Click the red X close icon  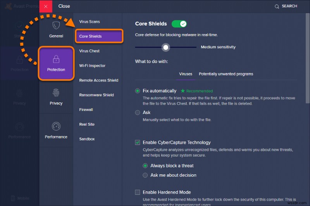[46, 7]
